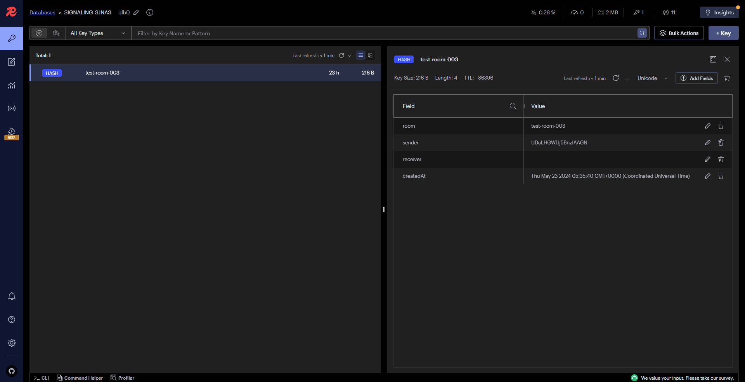The height and width of the screenshot is (382, 745).
Task: Open the Profiler tab
Action: tap(123, 378)
